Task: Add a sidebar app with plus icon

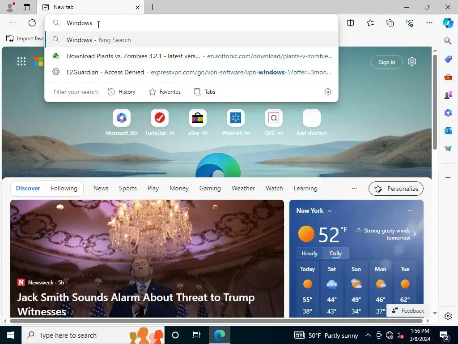Action: click(x=448, y=177)
